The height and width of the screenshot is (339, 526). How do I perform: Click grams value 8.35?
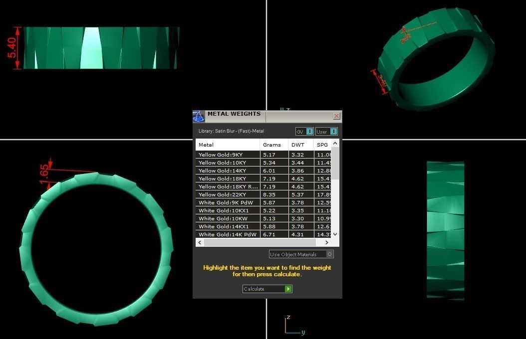point(269,194)
